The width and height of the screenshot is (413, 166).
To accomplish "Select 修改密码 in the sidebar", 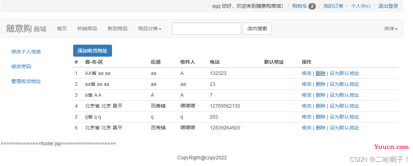I will (x=21, y=66).
